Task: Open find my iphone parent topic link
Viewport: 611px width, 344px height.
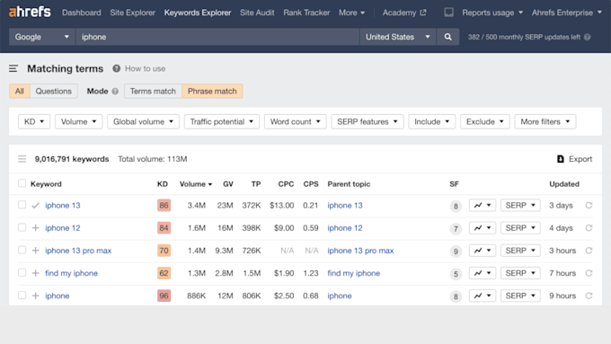Action: click(353, 273)
